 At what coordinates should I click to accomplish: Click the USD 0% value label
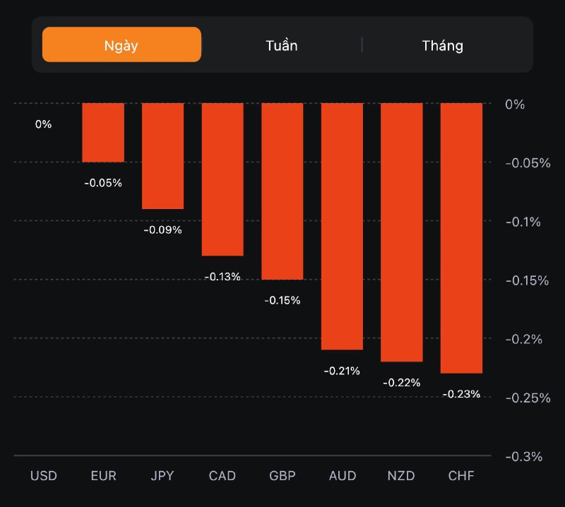[x=43, y=124]
